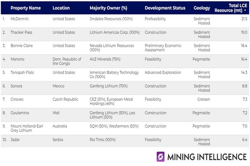Click the MINING INTELLIGENCE brand text
The width and height of the screenshot is (250, 166).
207,157
